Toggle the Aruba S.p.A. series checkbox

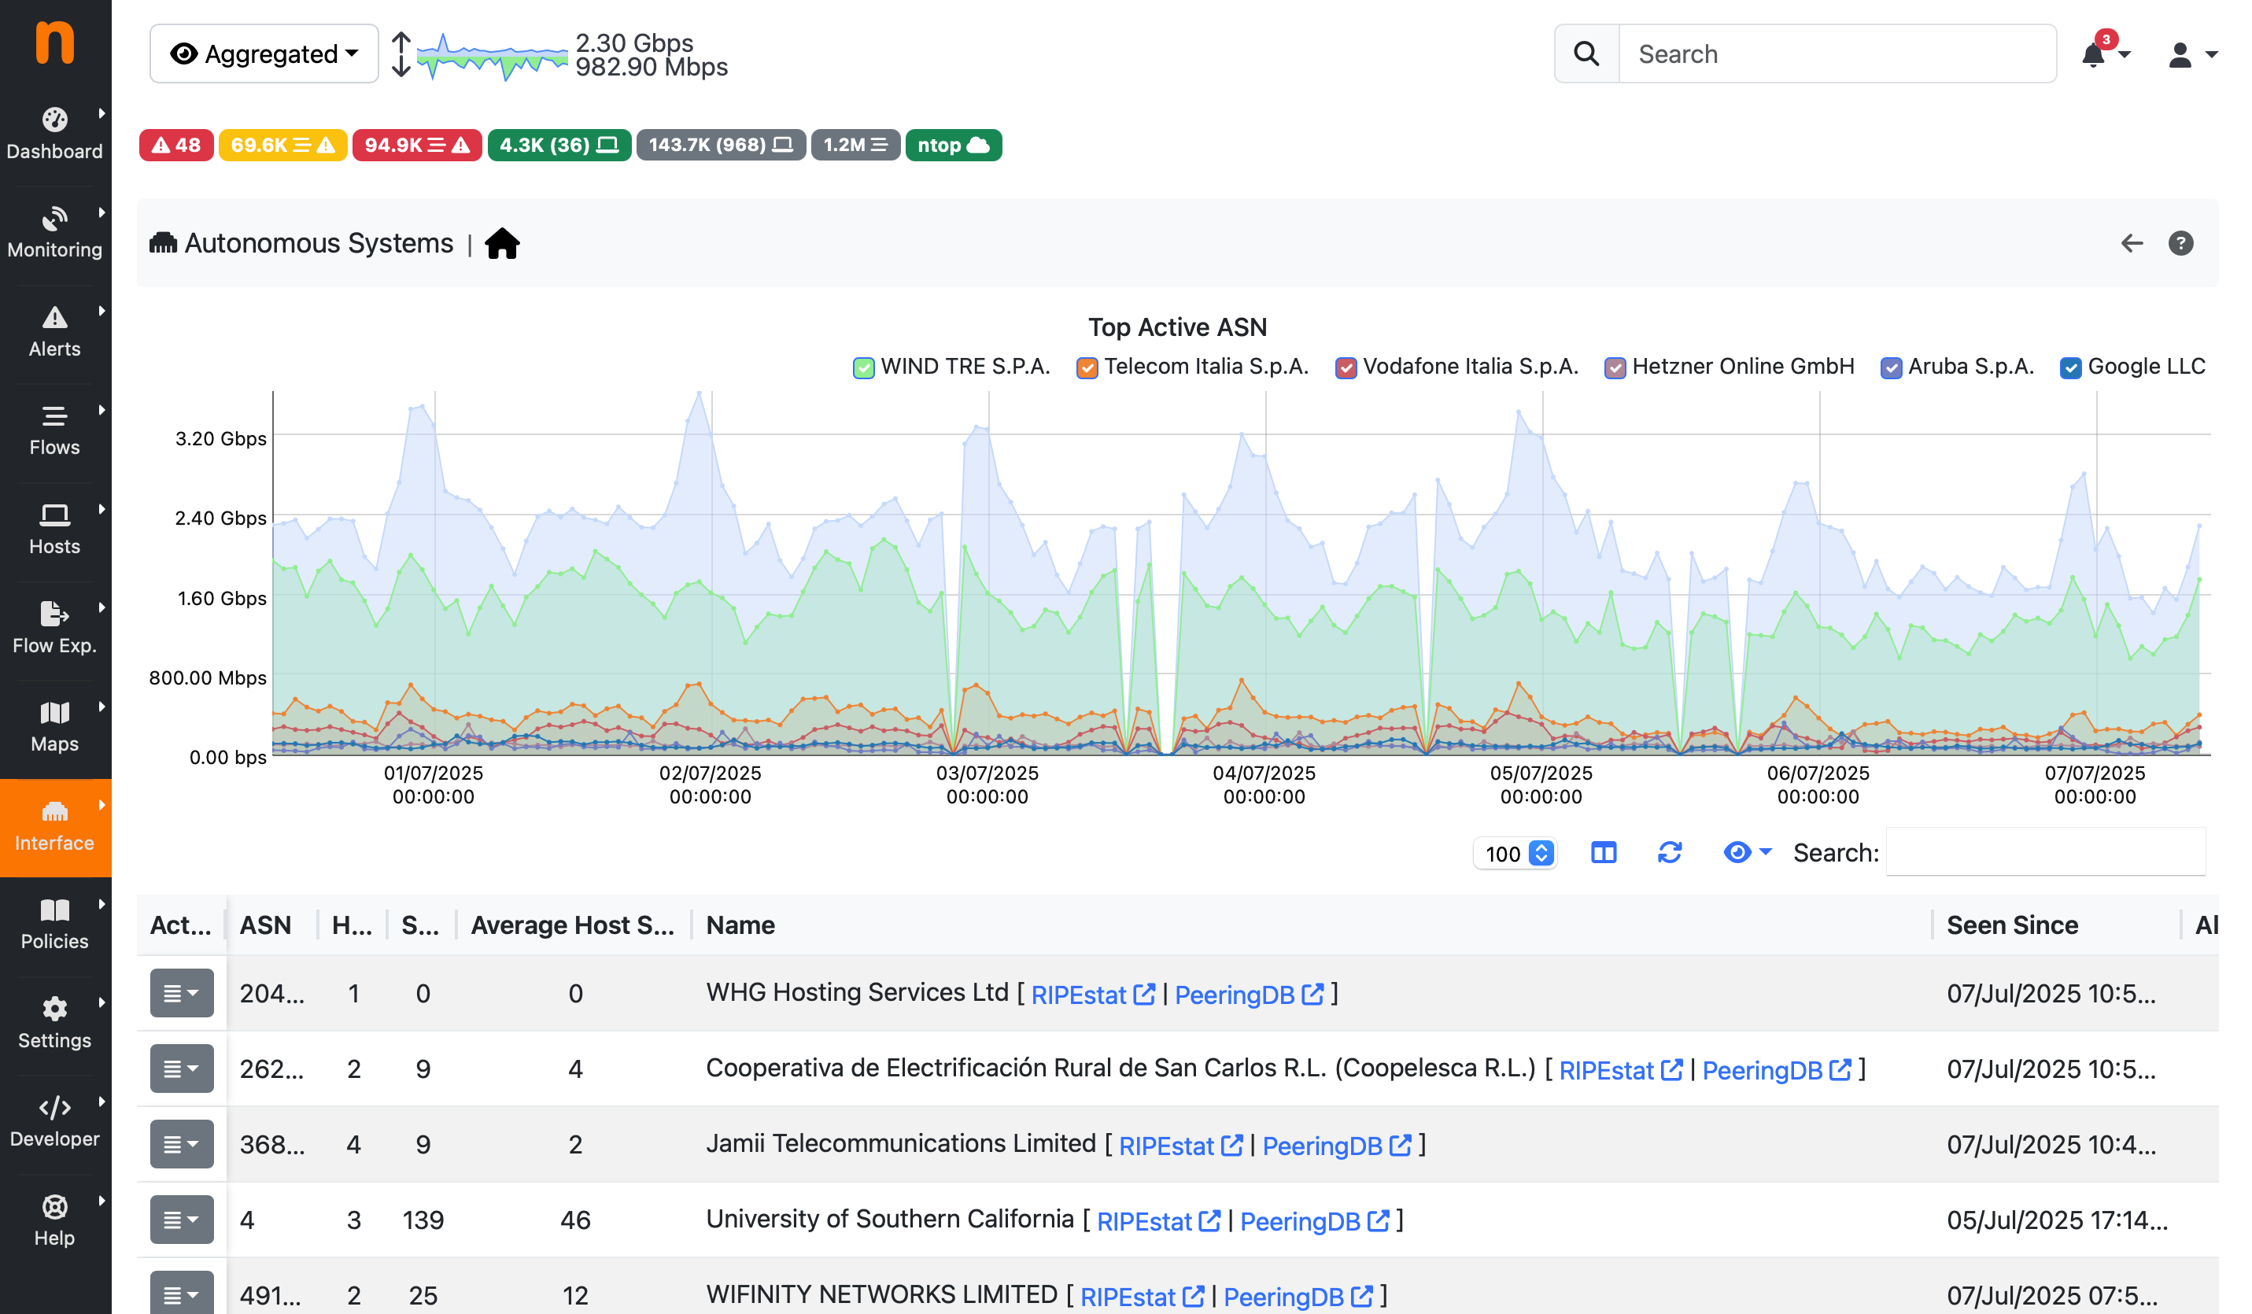[x=1891, y=367]
